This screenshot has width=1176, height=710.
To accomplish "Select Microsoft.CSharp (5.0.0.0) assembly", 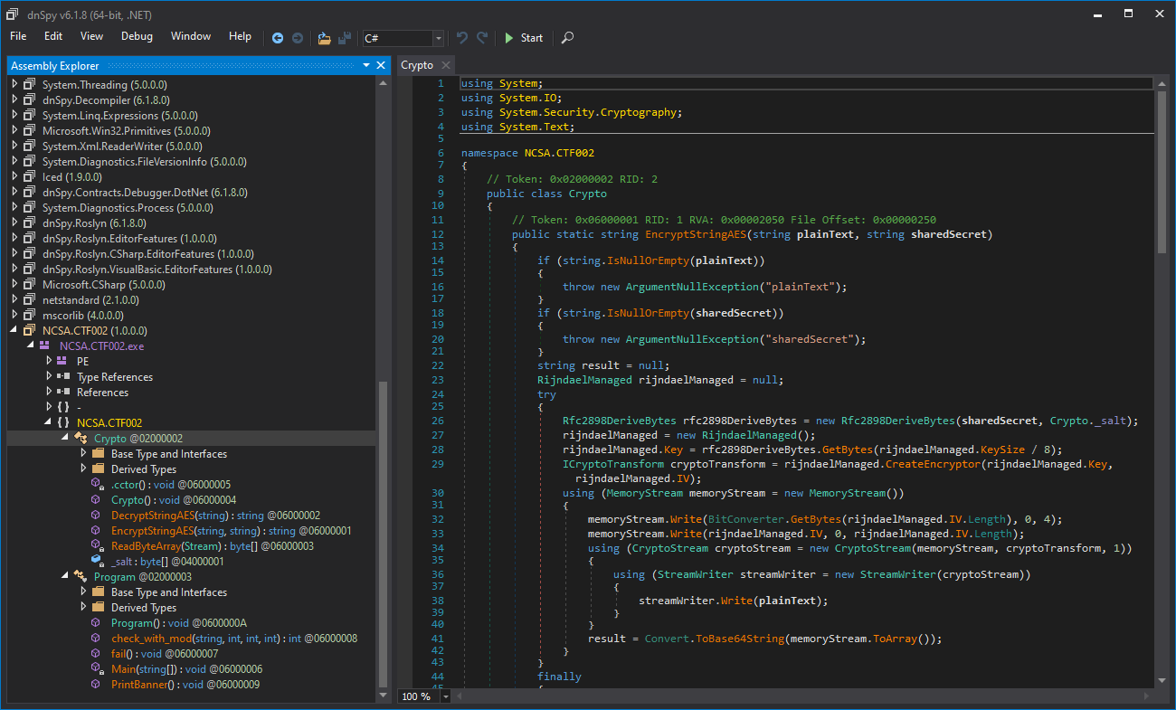I will (x=104, y=284).
